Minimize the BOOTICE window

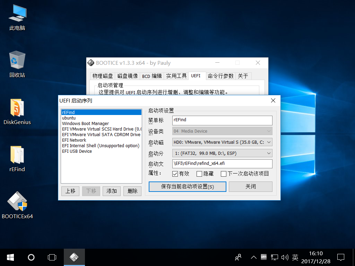[x=217, y=63]
